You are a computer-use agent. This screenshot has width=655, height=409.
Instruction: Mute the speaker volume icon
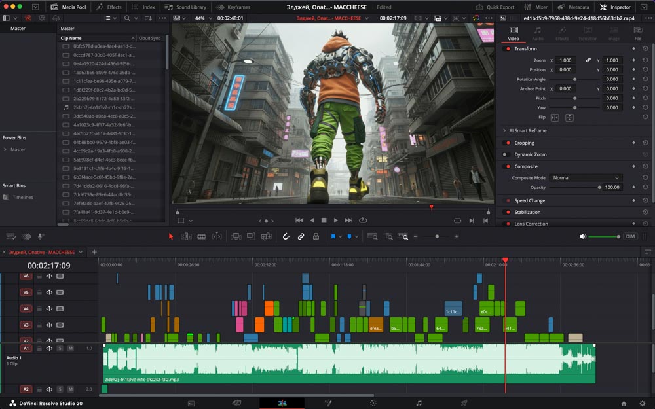[x=583, y=236]
